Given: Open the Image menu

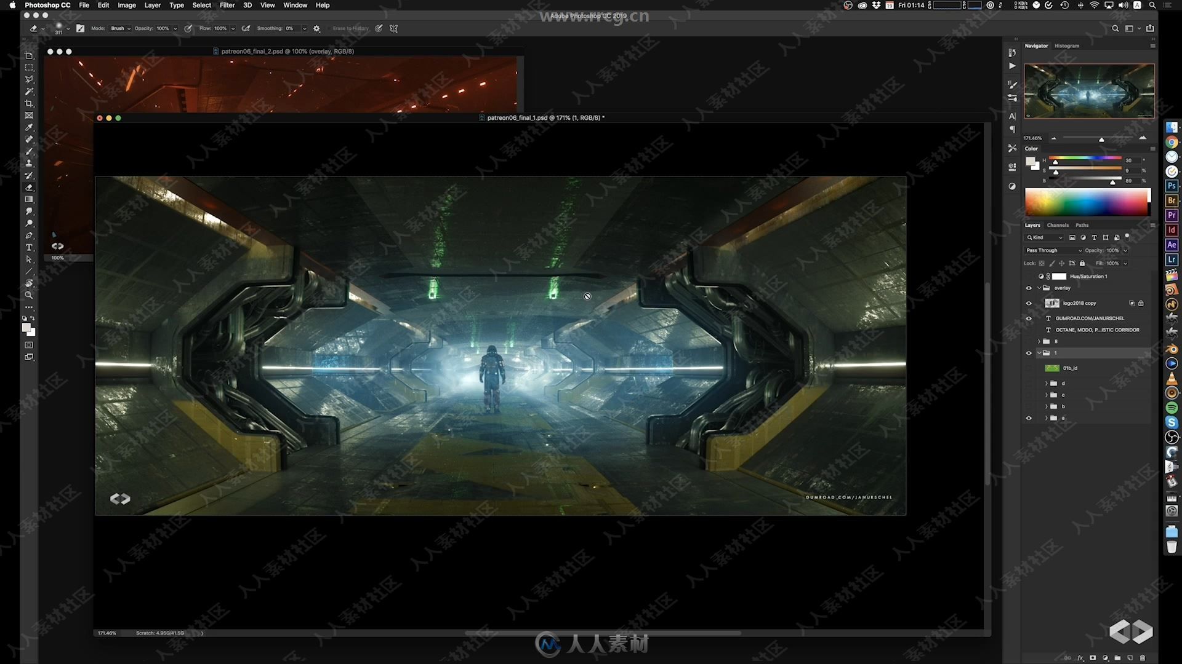Looking at the screenshot, I should pyautogui.click(x=127, y=5).
